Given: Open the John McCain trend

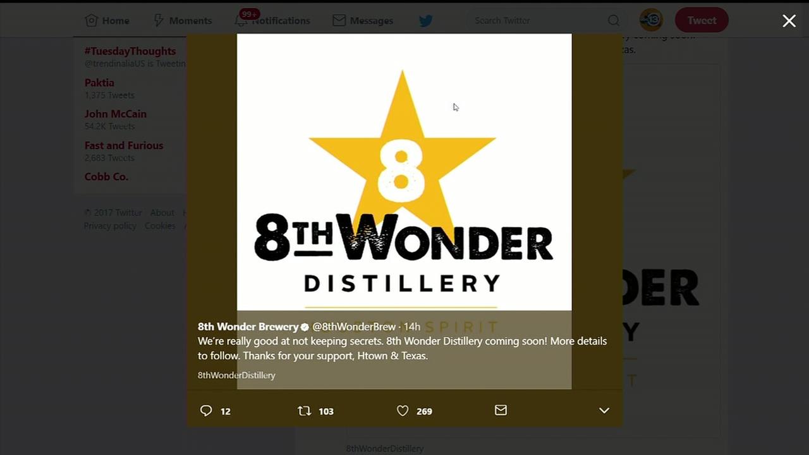Looking at the screenshot, I should [x=116, y=114].
